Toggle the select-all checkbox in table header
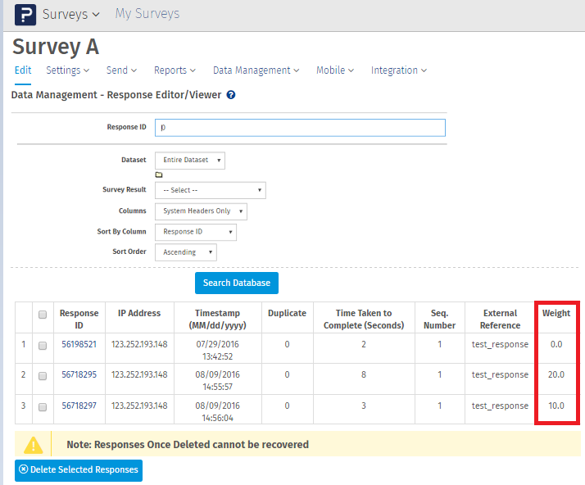 click(43, 314)
